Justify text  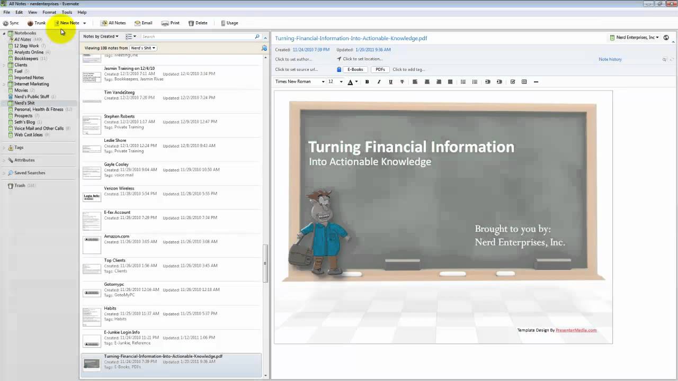pyautogui.click(x=450, y=82)
